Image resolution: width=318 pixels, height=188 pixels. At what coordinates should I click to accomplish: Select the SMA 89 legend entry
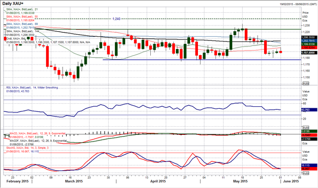[x=22, y=24]
